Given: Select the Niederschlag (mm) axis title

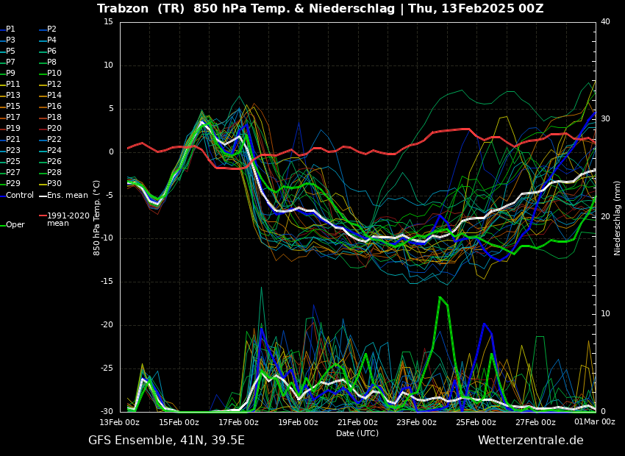Looking at the screenshot, I should (x=617, y=218).
